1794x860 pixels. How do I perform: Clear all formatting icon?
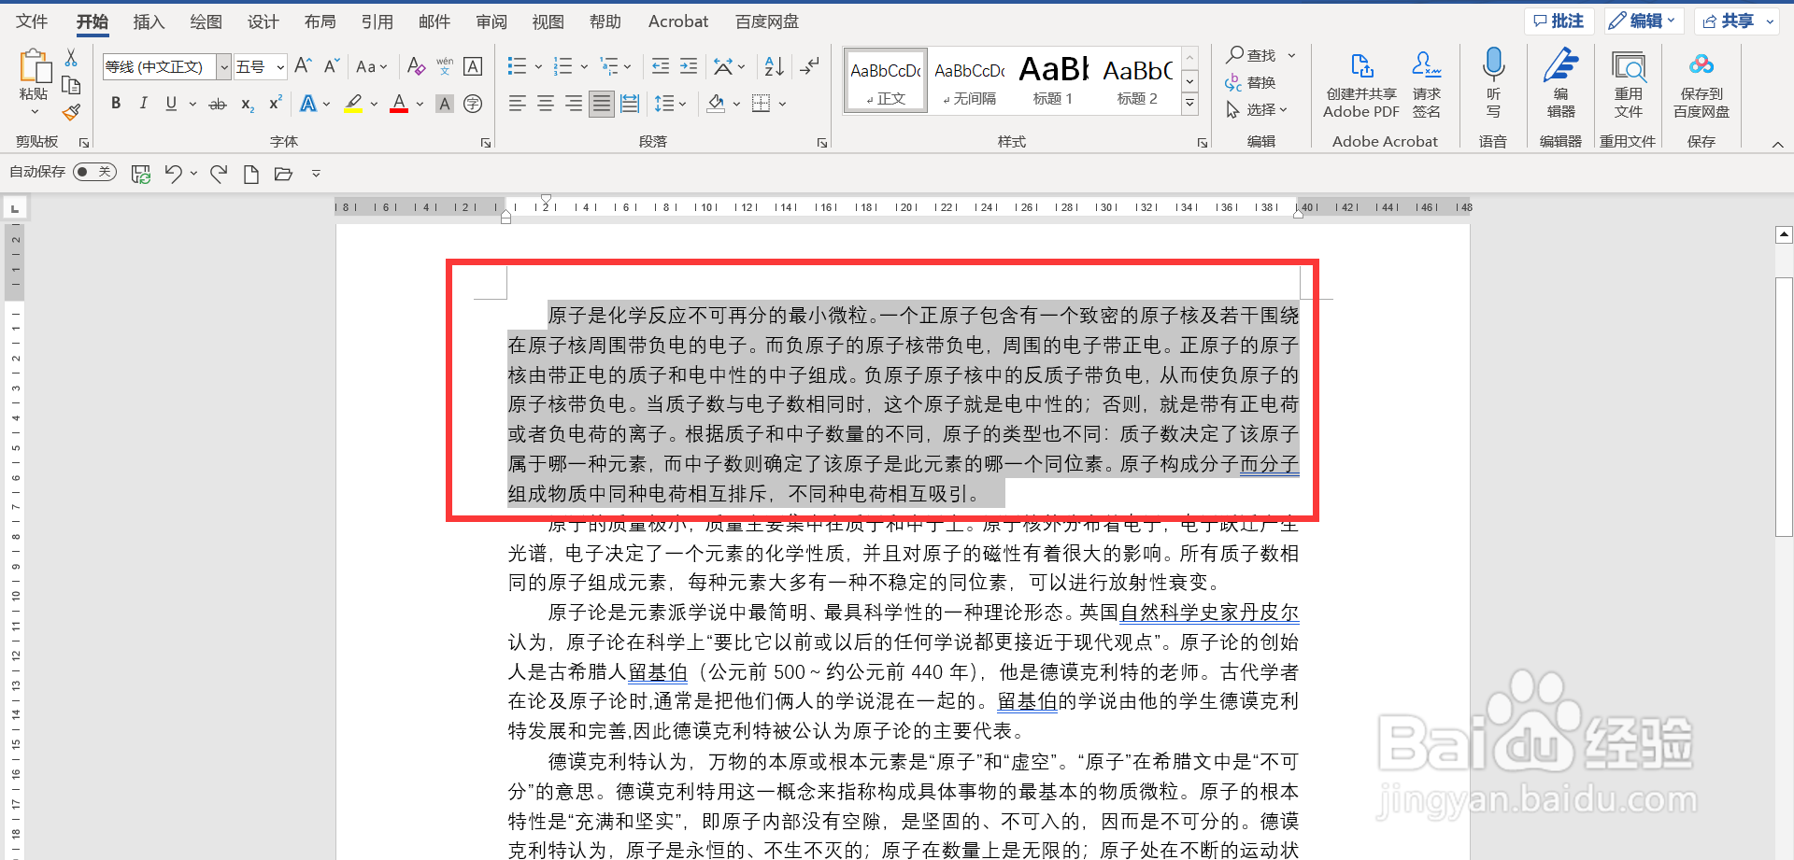[x=417, y=66]
